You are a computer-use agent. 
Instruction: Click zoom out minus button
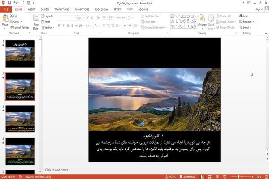(230, 177)
